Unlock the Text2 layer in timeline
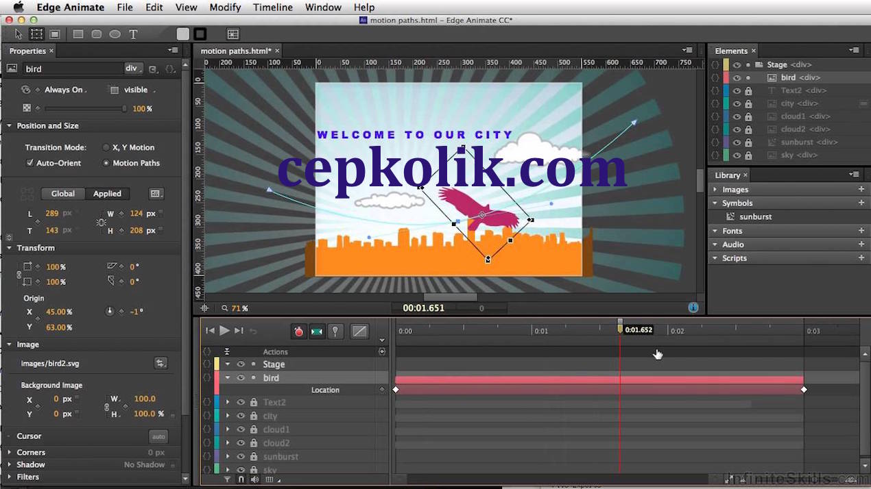 253,403
